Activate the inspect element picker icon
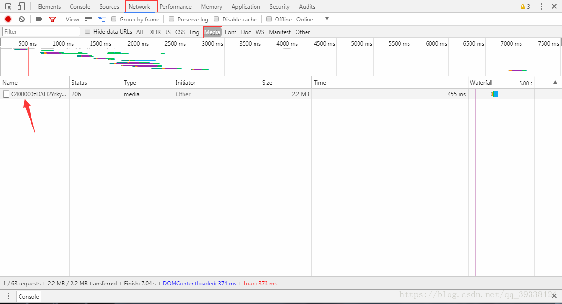The height and width of the screenshot is (304, 562). click(8, 7)
